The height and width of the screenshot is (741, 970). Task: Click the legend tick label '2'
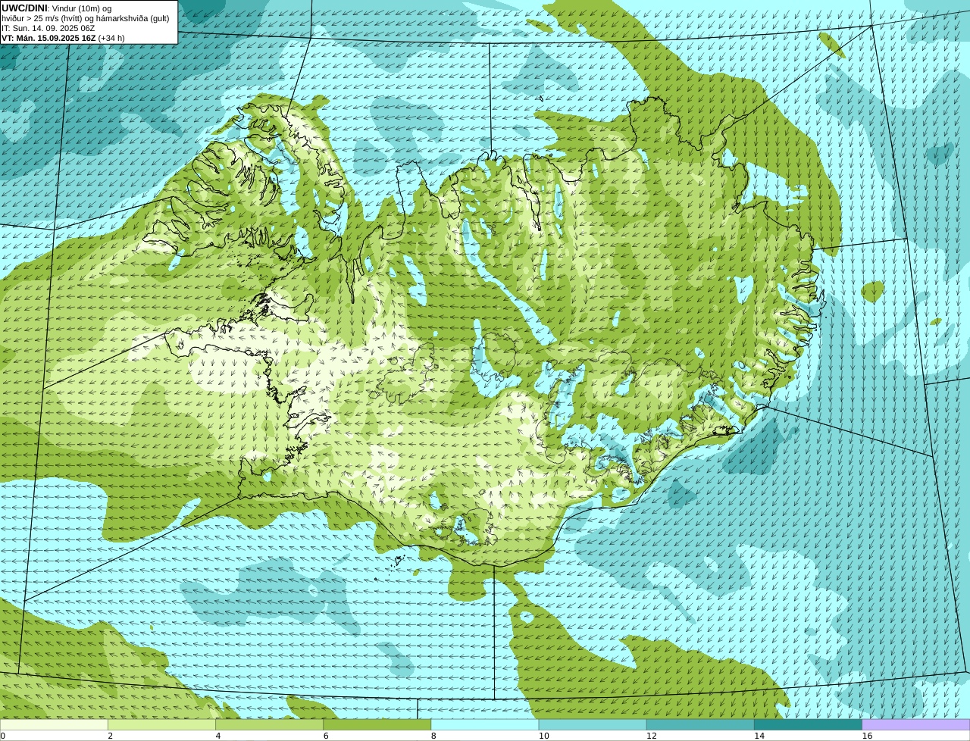click(x=110, y=736)
